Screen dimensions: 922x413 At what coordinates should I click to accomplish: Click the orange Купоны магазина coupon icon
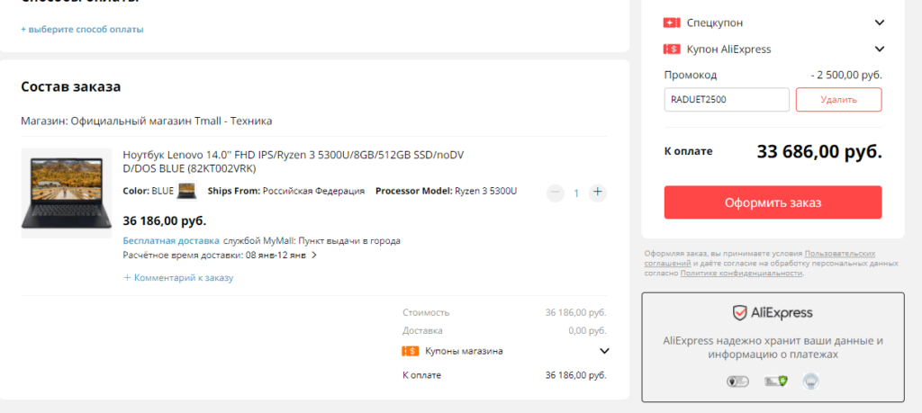(x=409, y=351)
